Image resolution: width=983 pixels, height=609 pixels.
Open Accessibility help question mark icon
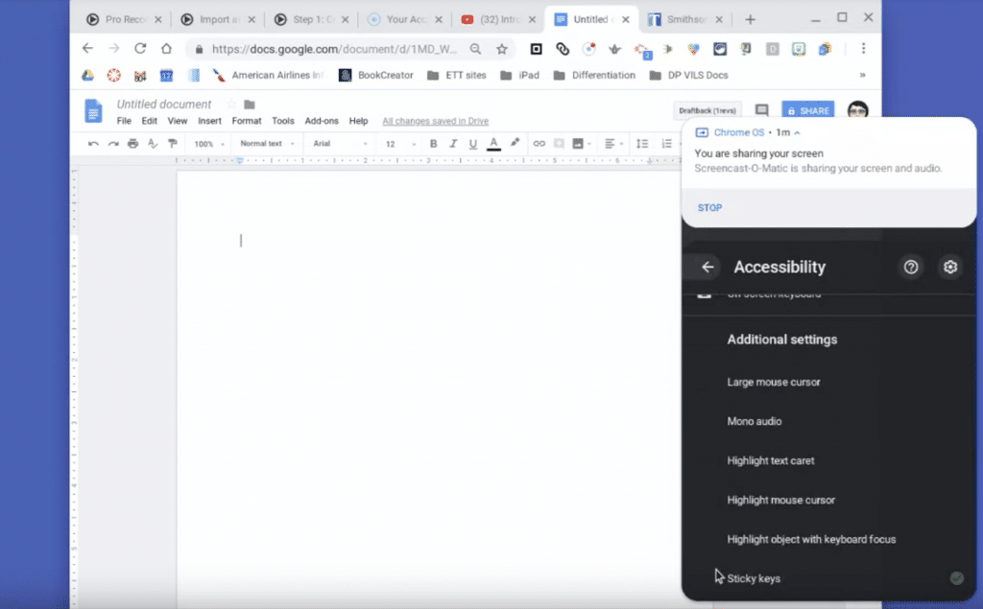pos(911,268)
